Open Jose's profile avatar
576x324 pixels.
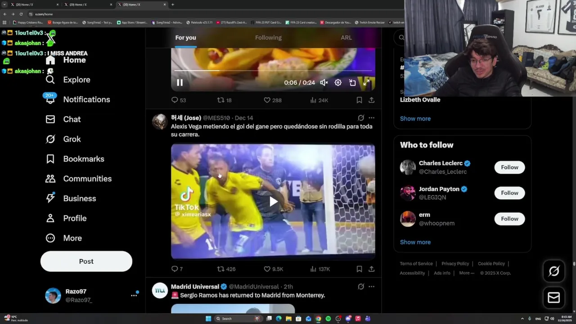tap(160, 122)
